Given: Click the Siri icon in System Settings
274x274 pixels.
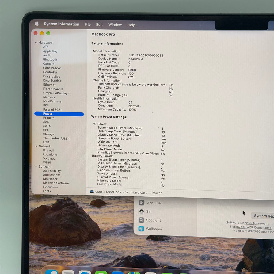Looking at the screenshot, I should [x=142, y=211].
